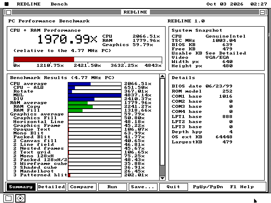Open the diamond application icon on the desktop

point(20,198)
